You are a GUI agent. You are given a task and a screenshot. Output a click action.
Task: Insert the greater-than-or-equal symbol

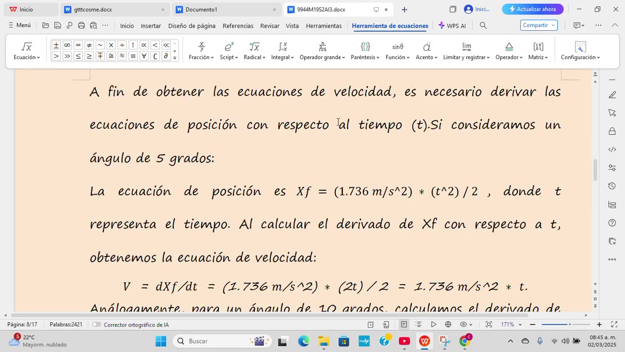89,56
